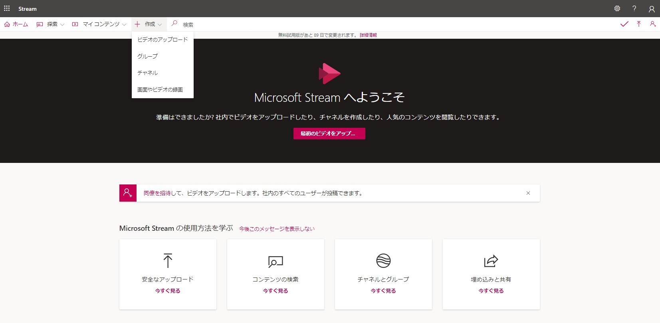
Task: Click the share icon on 埋め込みと共有 card
Action: pyautogui.click(x=491, y=261)
